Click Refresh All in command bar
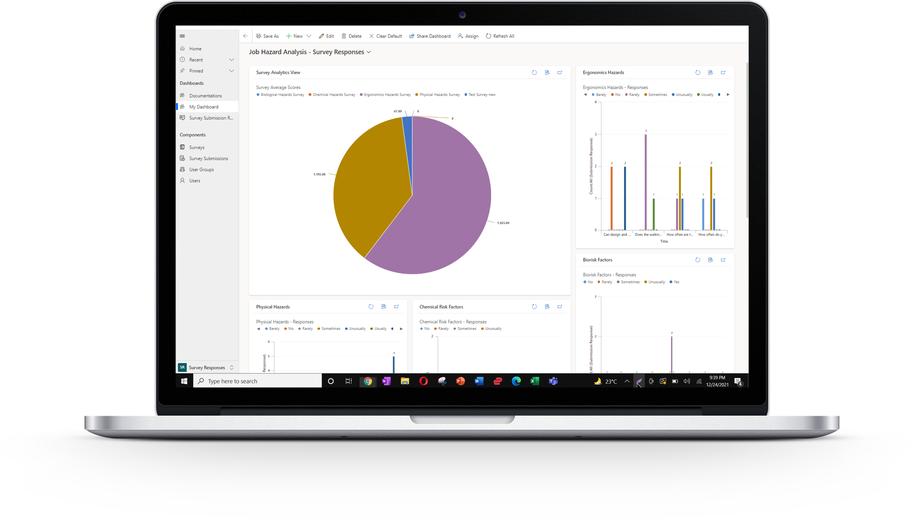Viewport: 916px width, 518px height. 500,36
